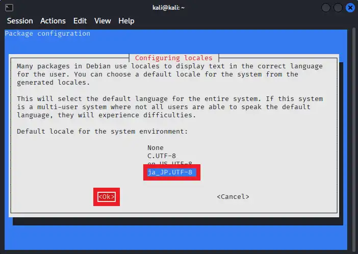Open the Help menu
Screen dimensions: 358x254
pyautogui.click(x=126, y=21)
